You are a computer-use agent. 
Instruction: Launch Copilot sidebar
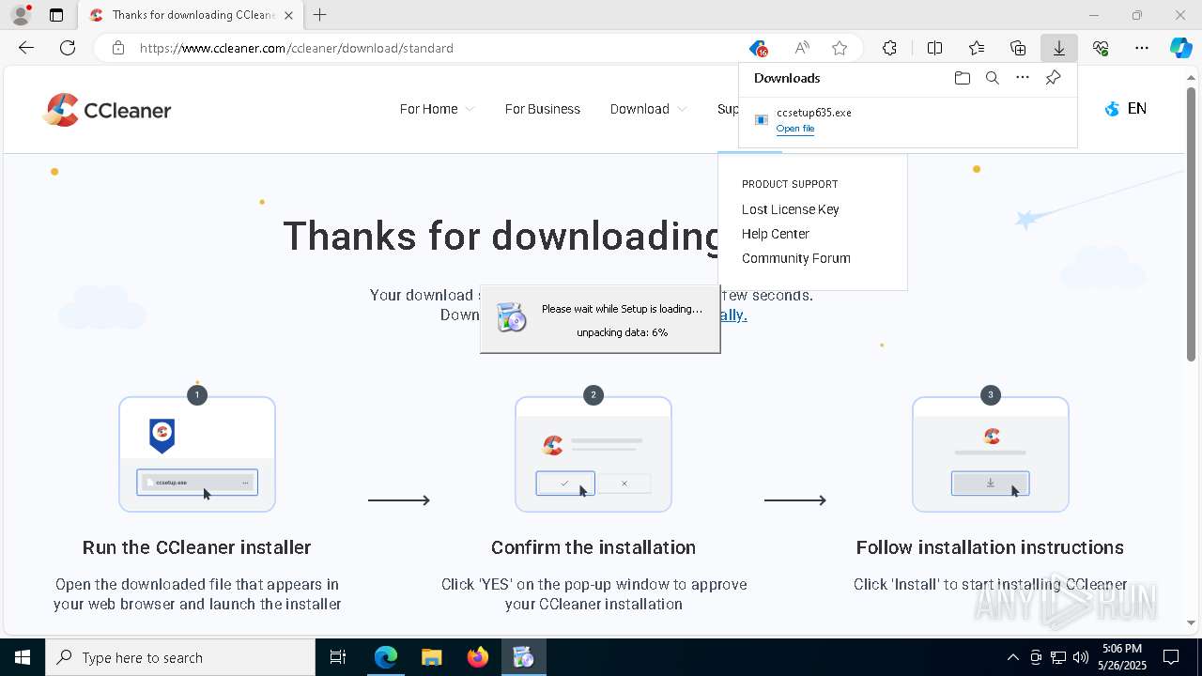[x=1181, y=48]
